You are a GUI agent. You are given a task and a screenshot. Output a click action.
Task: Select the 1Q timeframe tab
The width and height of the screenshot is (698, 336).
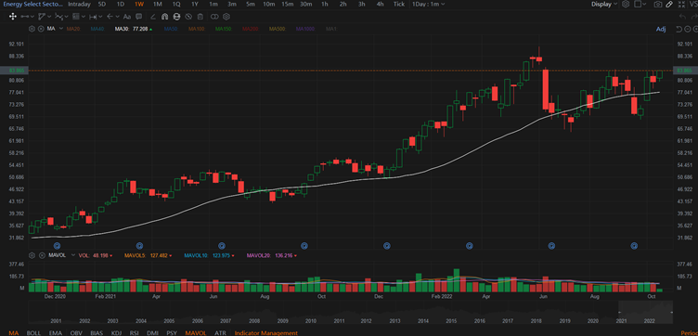pyautogui.click(x=176, y=4)
